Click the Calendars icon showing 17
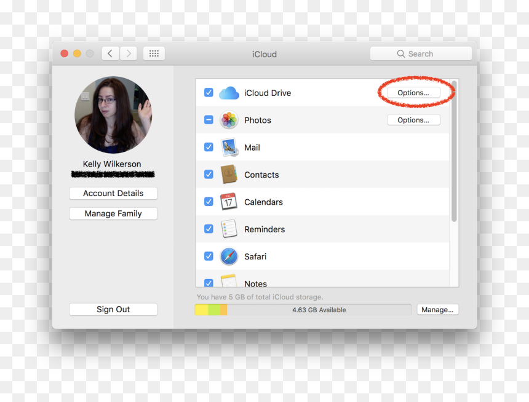529x402 pixels. coord(228,202)
